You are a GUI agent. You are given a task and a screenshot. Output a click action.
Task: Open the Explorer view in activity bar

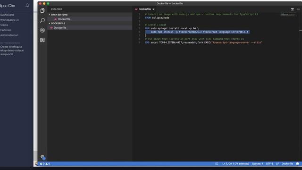(x=42, y=10)
